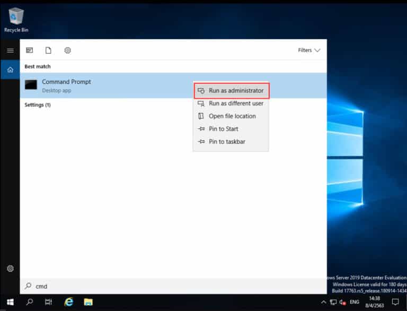Open the Action Center notifications icon

click(395, 302)
